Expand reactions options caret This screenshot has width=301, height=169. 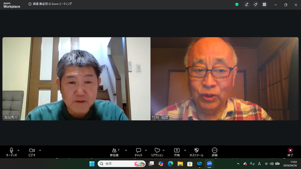(x=164, y=150)
